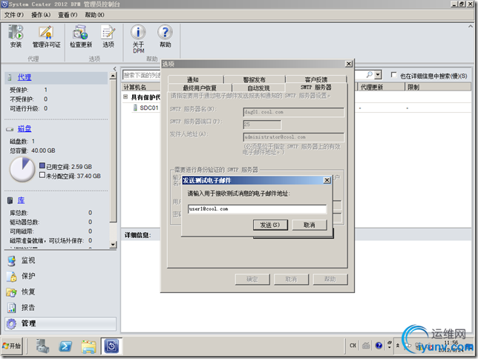
Task: Open the 文件 menu
Action: click(x=13, y=15)
